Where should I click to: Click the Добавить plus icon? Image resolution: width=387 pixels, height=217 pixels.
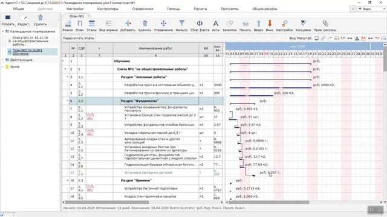point(128,24)
